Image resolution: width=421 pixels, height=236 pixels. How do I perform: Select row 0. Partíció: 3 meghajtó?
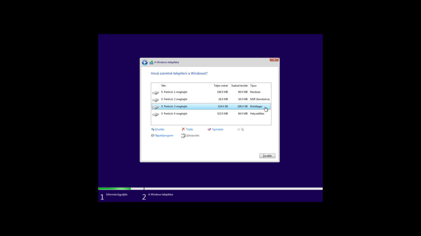click(x=211, y=107)
